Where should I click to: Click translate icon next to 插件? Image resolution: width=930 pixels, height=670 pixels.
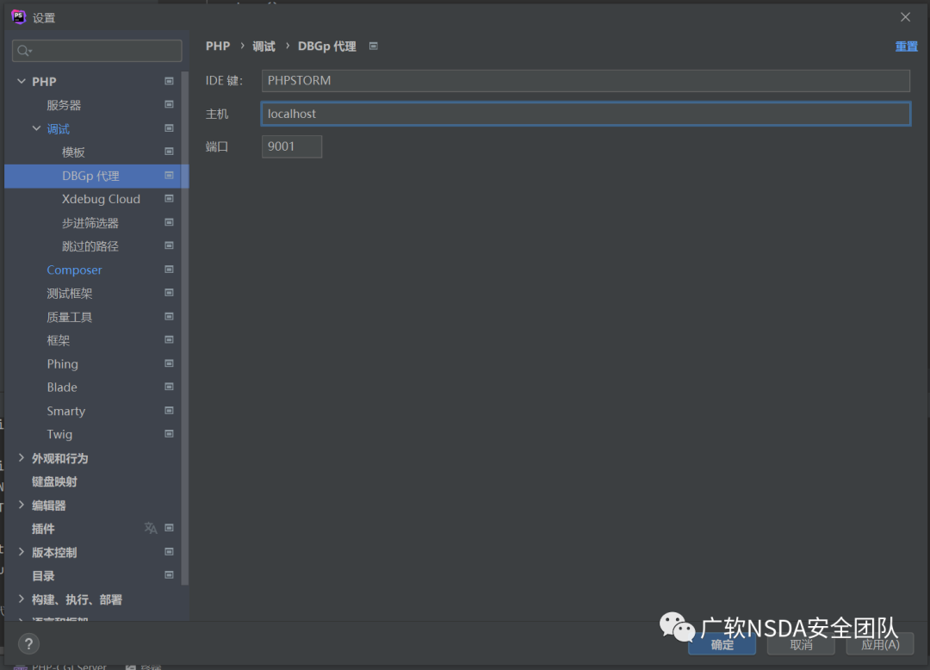tap(151, 528)
